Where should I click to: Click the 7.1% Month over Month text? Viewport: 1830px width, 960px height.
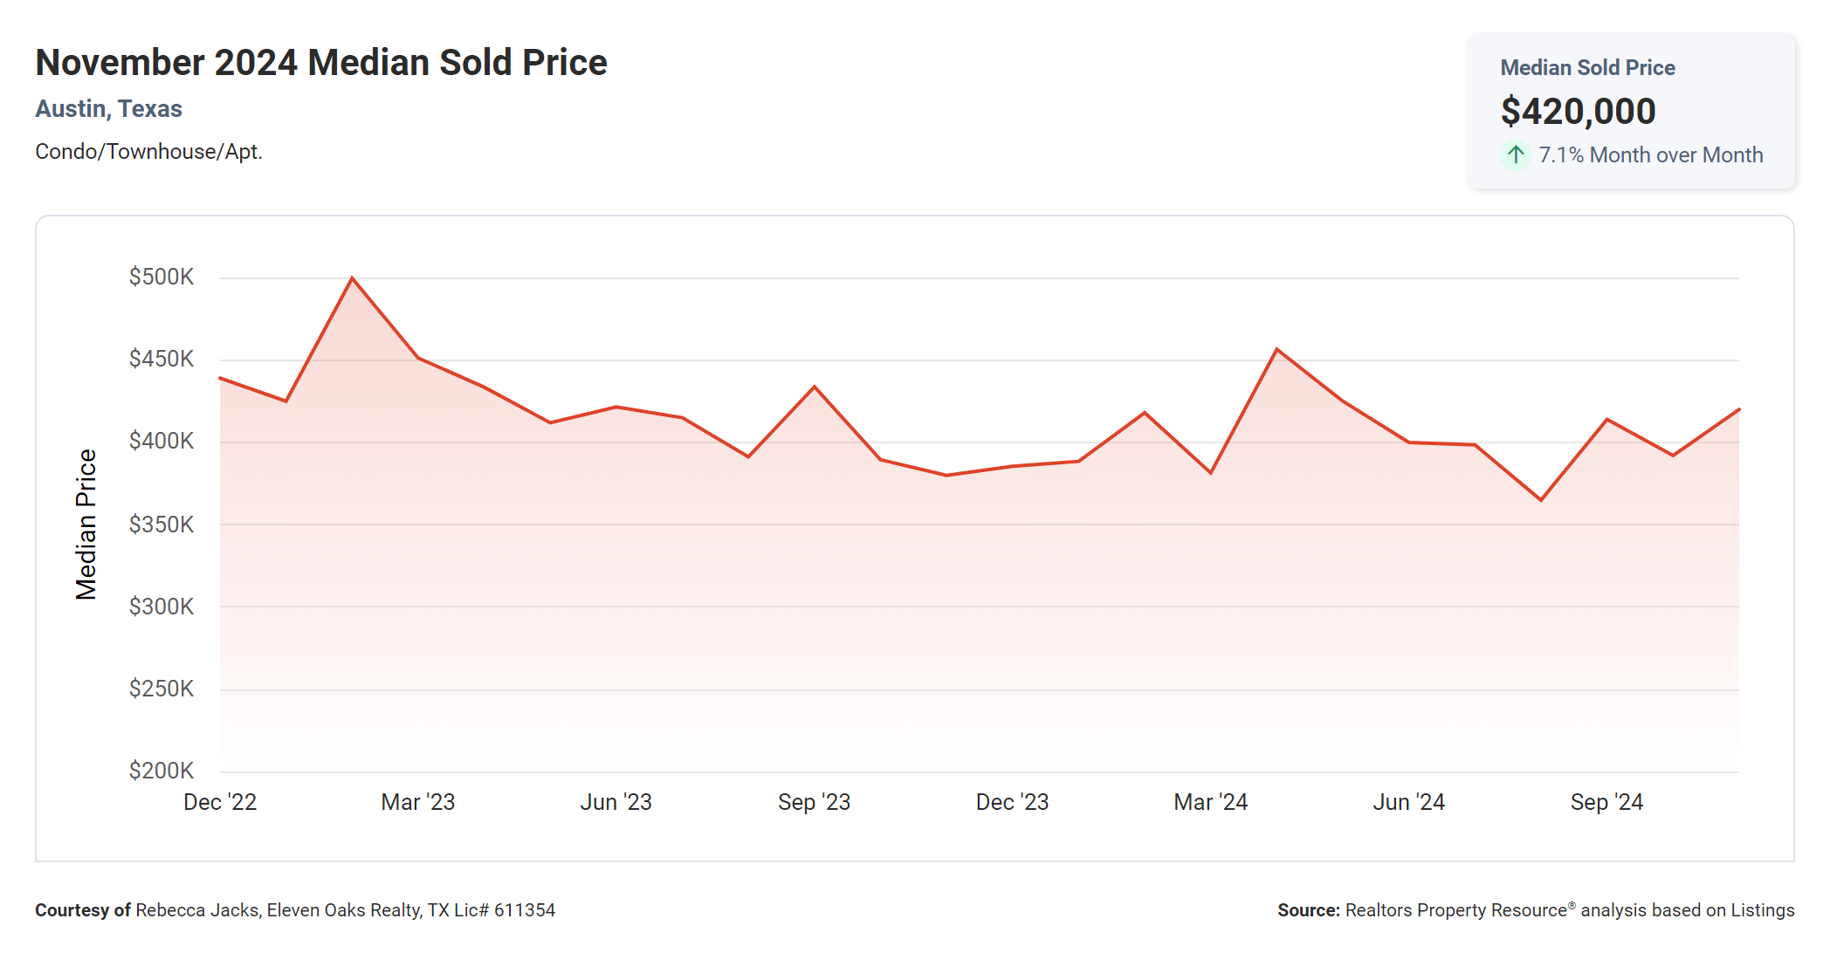pyautogui.click(x=1650, y=155)
